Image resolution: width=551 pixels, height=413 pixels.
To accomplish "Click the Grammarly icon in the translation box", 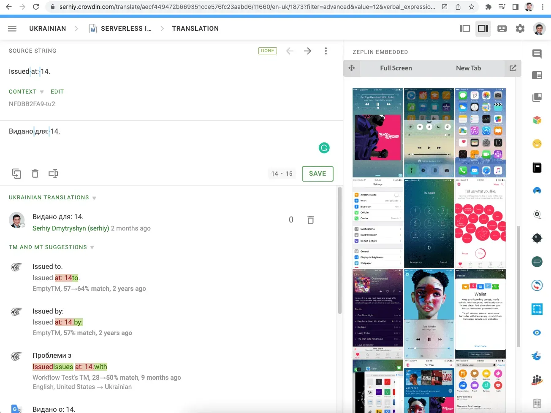I will [x=324, y=148].
